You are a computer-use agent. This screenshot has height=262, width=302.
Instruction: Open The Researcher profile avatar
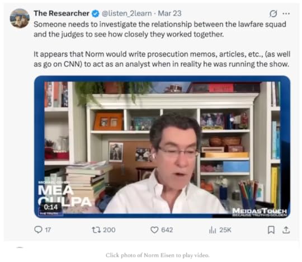(20, 18)
